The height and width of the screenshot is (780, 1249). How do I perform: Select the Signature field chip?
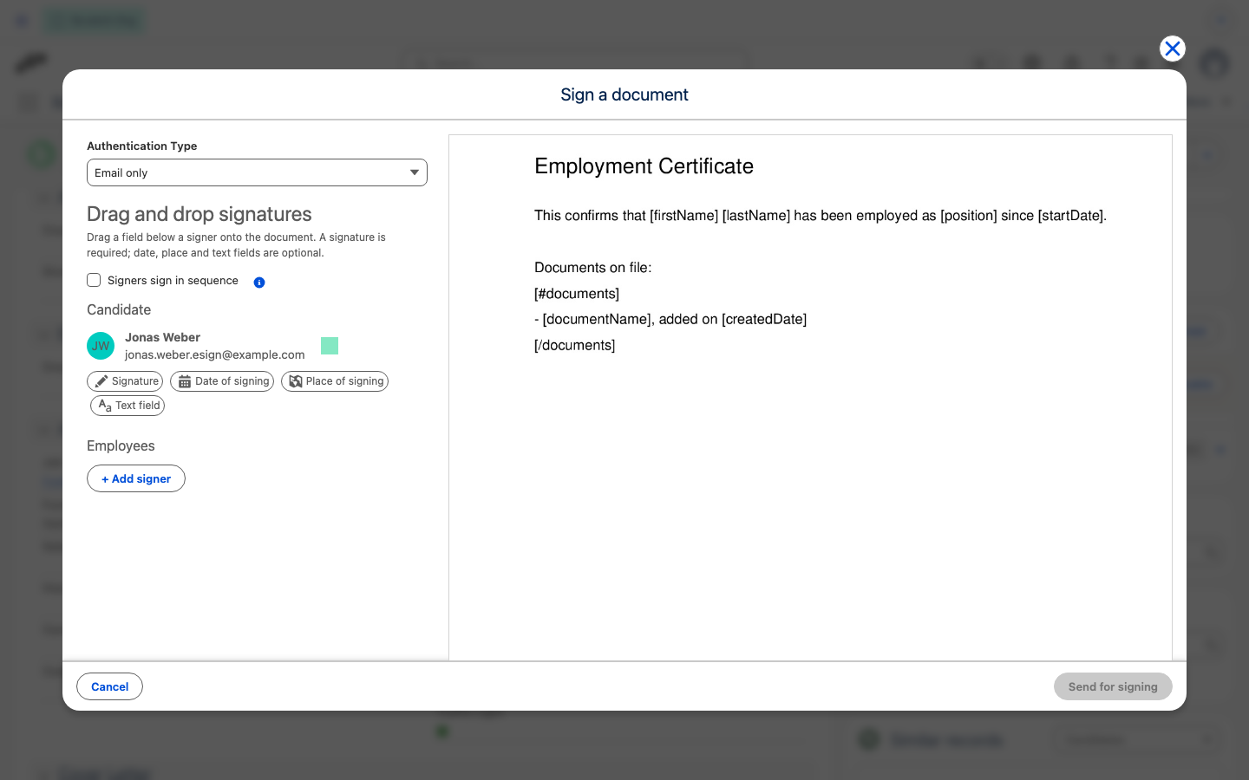point(125,381)
